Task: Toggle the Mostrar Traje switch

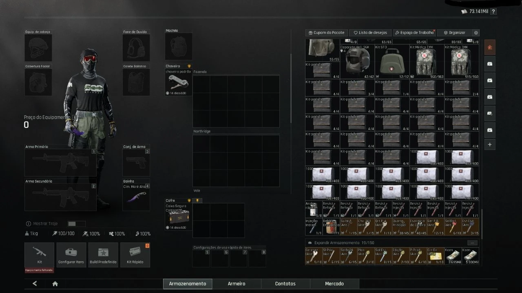Action: point(76,224)
